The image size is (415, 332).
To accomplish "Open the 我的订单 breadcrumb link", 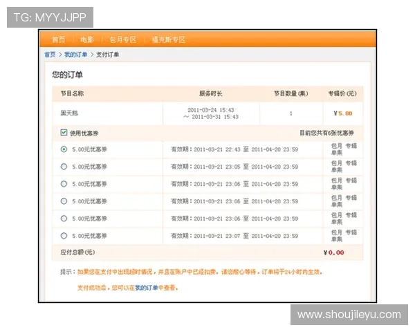I will coord(75,55).
